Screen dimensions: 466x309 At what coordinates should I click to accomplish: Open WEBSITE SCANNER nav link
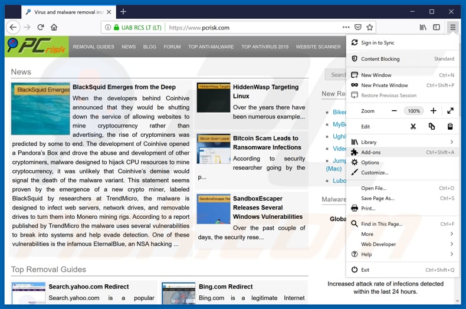point(319,47)
